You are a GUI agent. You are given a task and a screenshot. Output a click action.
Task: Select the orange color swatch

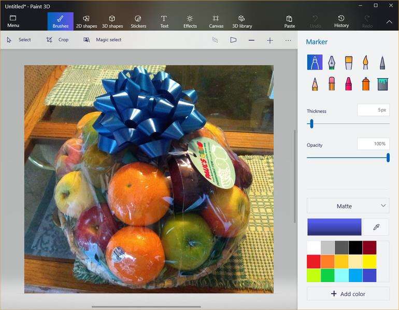click(x=327, y=262)
